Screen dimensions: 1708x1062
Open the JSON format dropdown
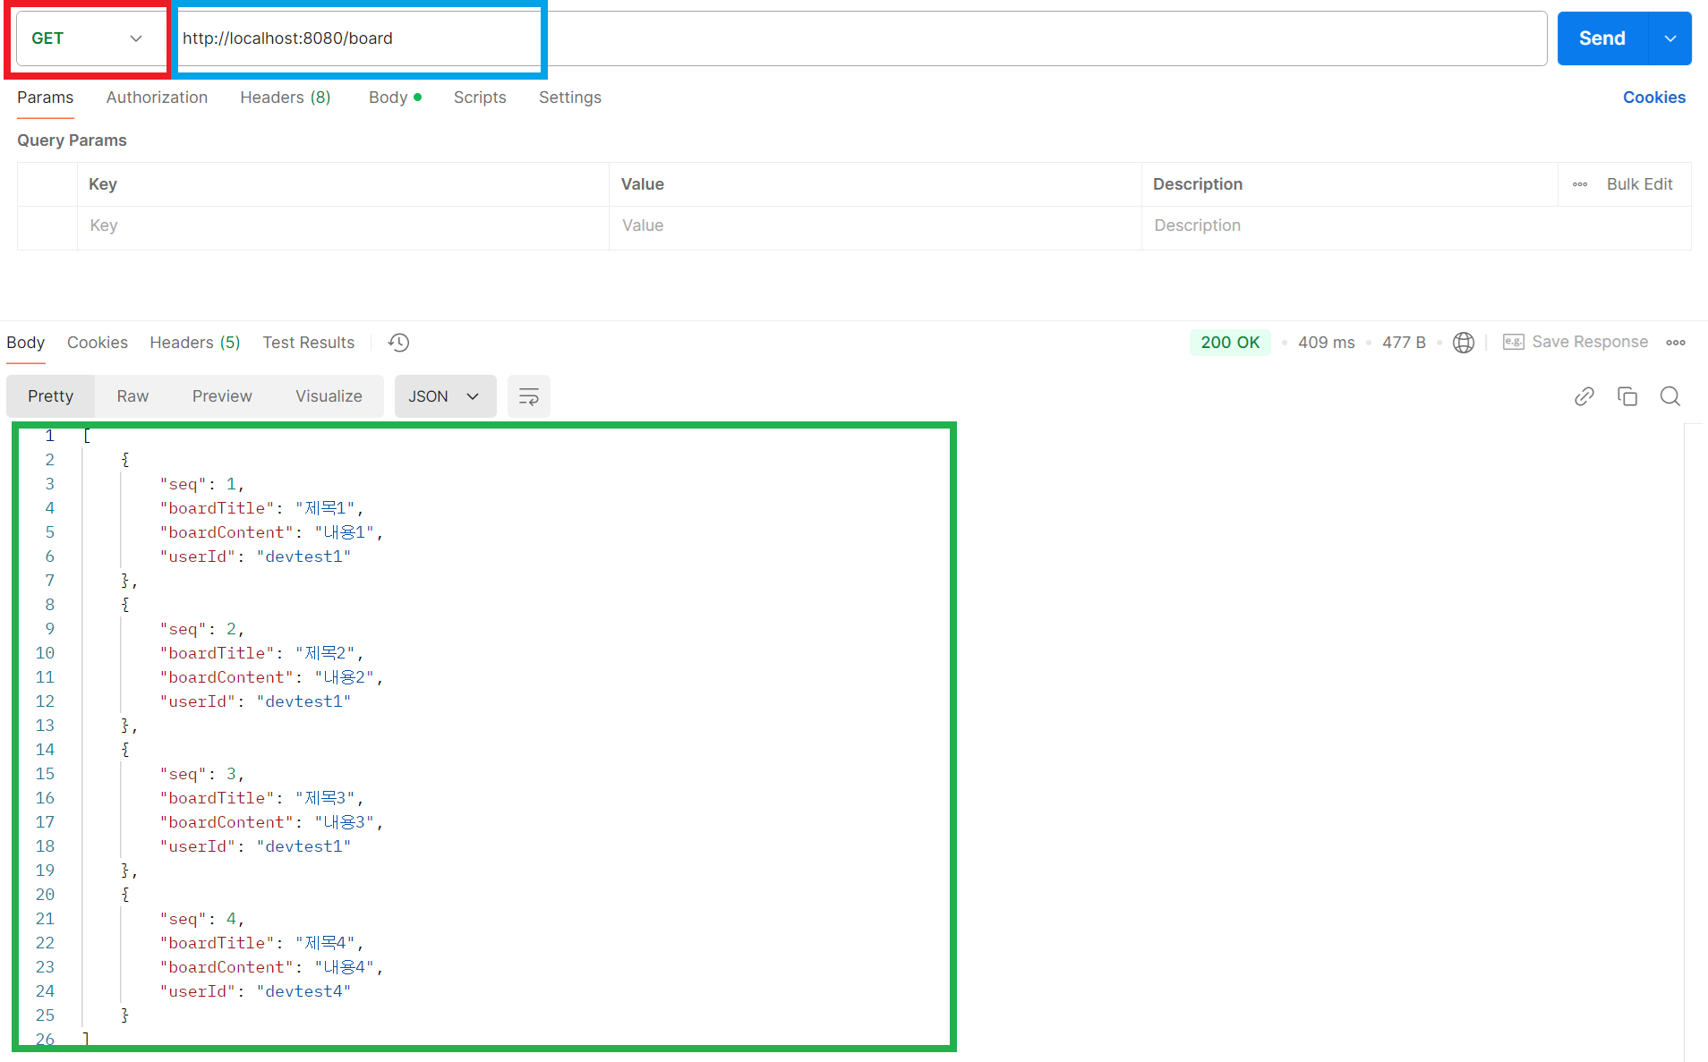[x=445, y=396]
